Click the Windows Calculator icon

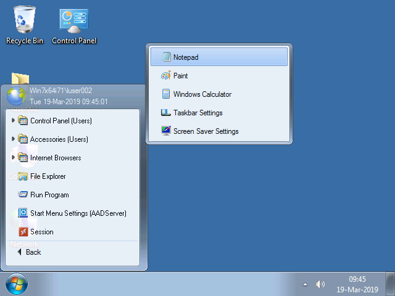pos(165,94)
